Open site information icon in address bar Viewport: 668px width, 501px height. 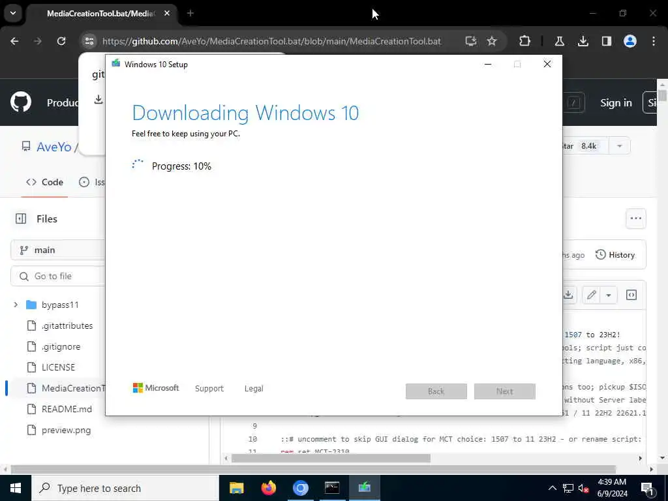(x=89, y=41)
